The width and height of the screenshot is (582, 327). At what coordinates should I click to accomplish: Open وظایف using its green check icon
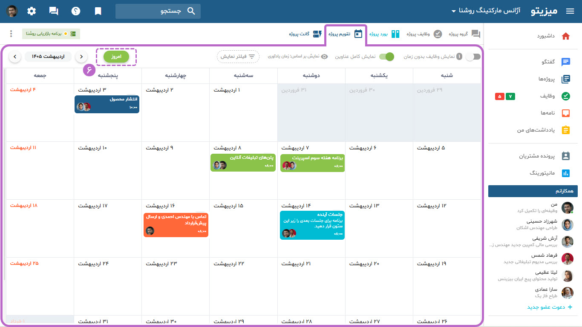click(x=566, y=96)
